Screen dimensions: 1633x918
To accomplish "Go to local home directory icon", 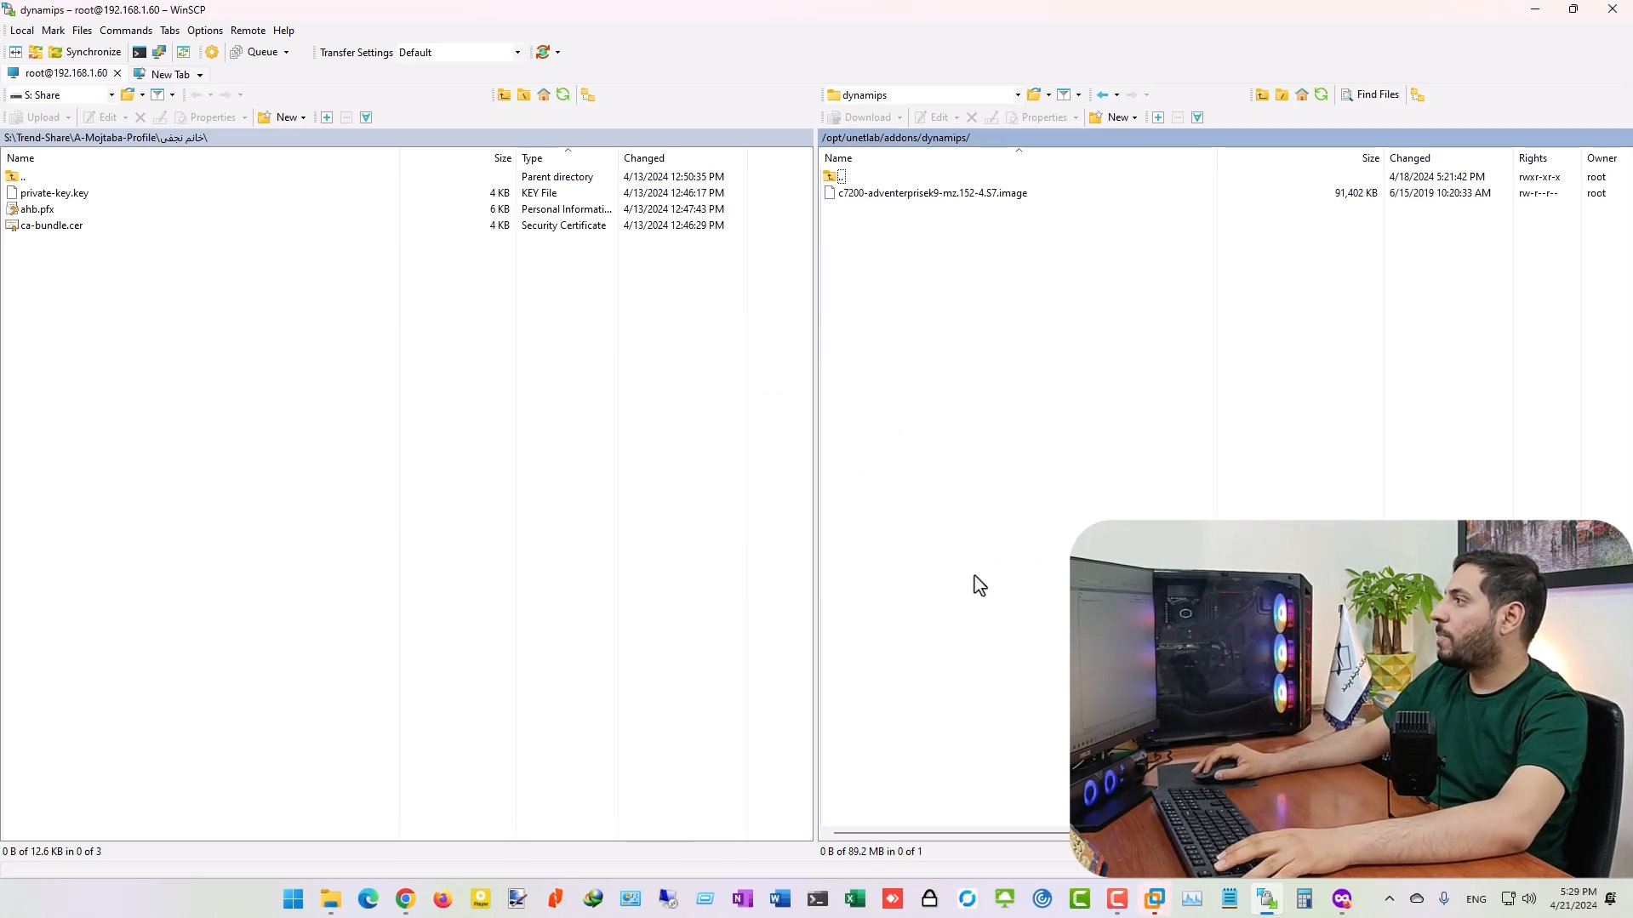I will coord(544,94).
